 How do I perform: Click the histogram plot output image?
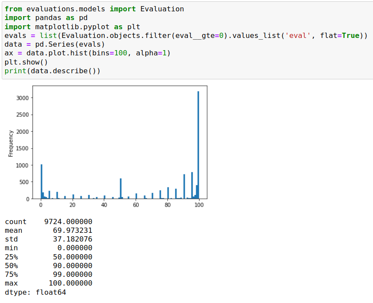tap(108, 147)
